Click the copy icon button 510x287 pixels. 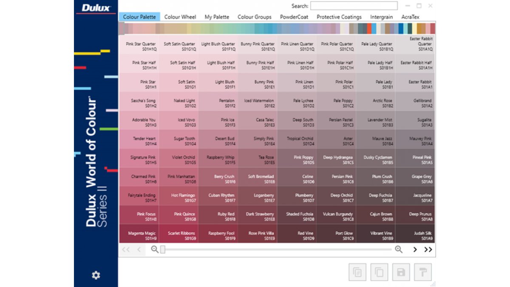click(x=379, y=272)
